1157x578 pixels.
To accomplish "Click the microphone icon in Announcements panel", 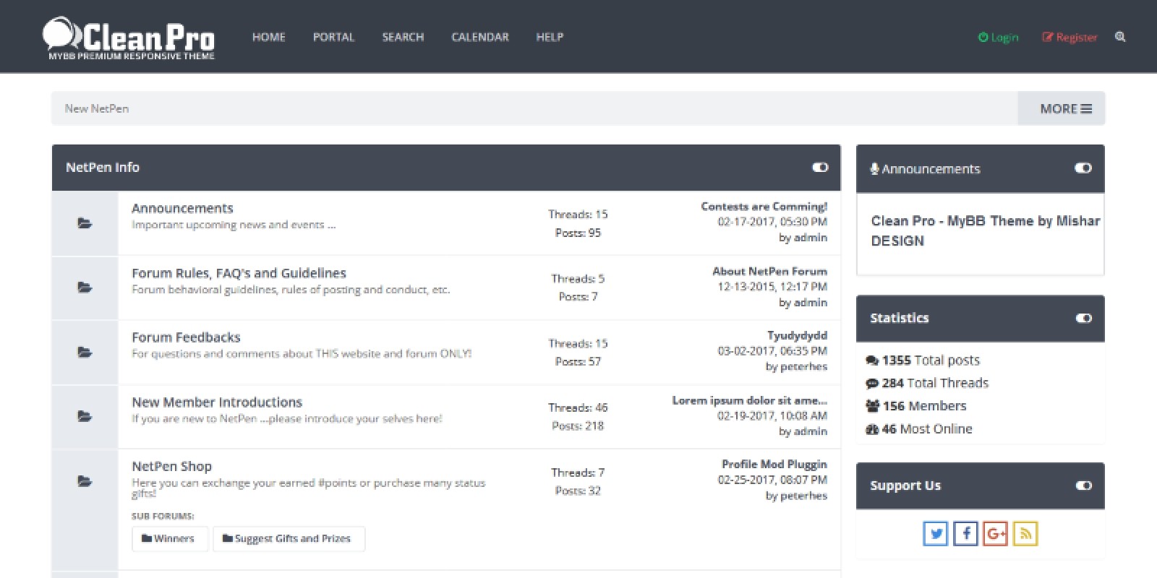I will [x=874, y=169].
